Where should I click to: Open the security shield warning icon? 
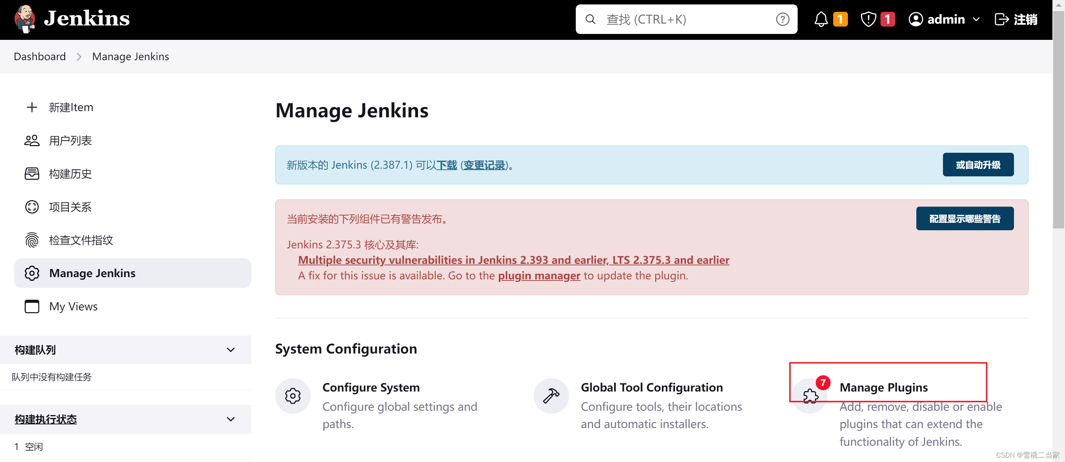pos(868,20)
